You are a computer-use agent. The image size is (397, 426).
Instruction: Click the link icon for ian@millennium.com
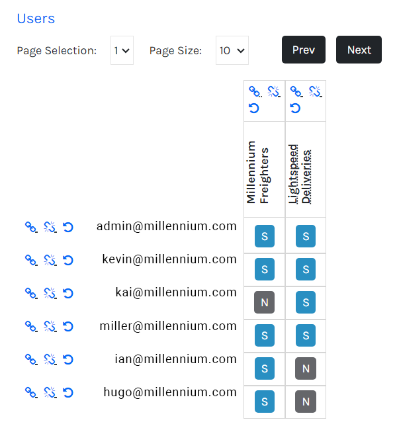tap(31, 360)
